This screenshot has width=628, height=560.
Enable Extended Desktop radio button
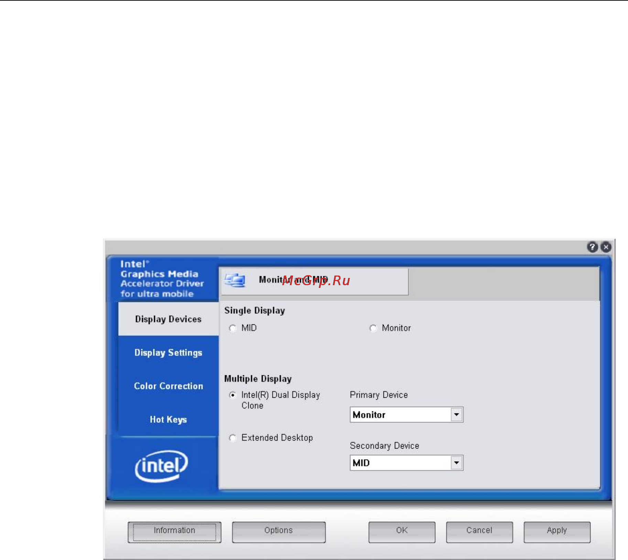click(x=233, y=438)
